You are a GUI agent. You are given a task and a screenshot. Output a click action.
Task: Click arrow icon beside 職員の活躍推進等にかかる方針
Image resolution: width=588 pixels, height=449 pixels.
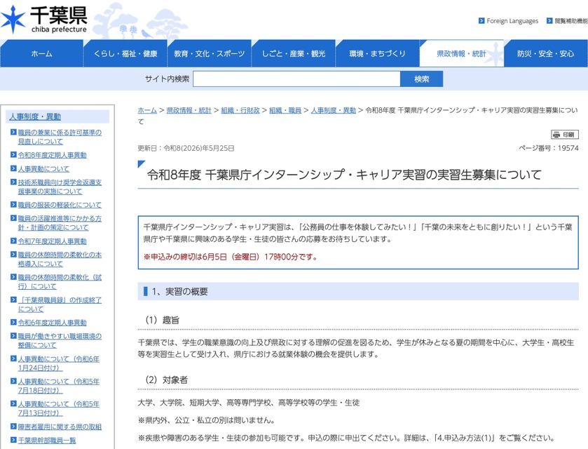click(13, 217)
